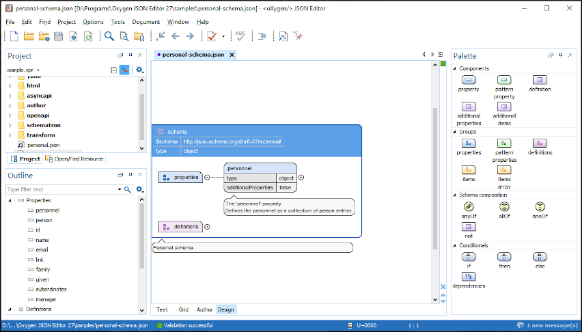
Task: Select the pattern property palette component
Action: (504, 81)
